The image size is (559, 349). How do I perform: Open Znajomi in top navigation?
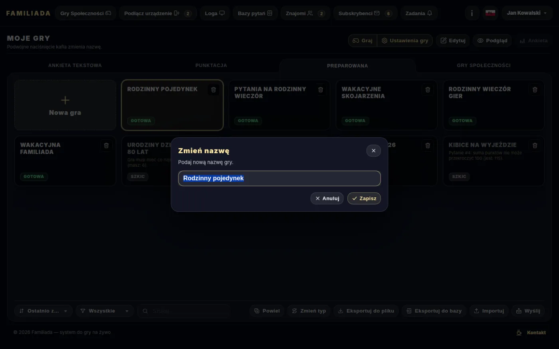pyautogui.click(x=305, y=13)
